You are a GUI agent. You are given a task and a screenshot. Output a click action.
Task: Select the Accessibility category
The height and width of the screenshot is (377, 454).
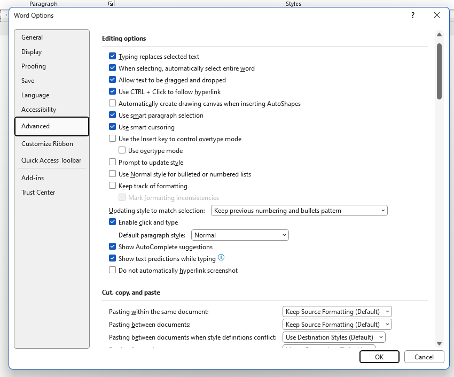pos(51,110)
